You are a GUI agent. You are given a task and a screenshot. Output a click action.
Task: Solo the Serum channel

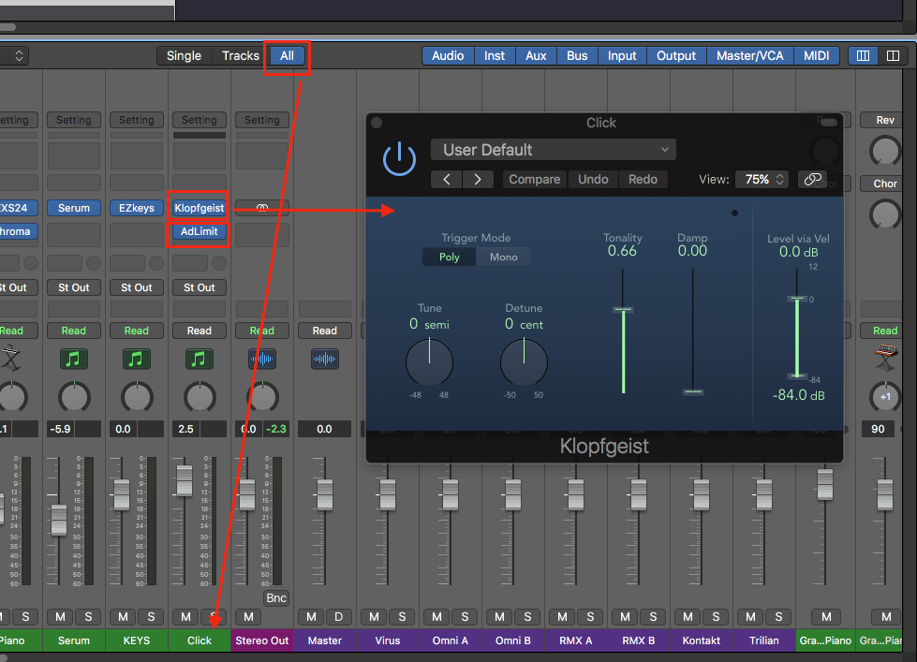pos(88,617)
